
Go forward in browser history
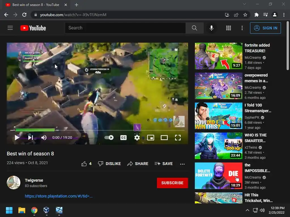[15, 15]
